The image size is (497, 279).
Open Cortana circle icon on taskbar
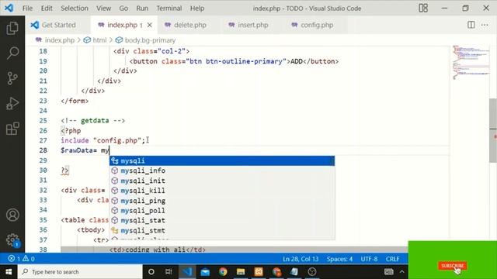(151, 272)
